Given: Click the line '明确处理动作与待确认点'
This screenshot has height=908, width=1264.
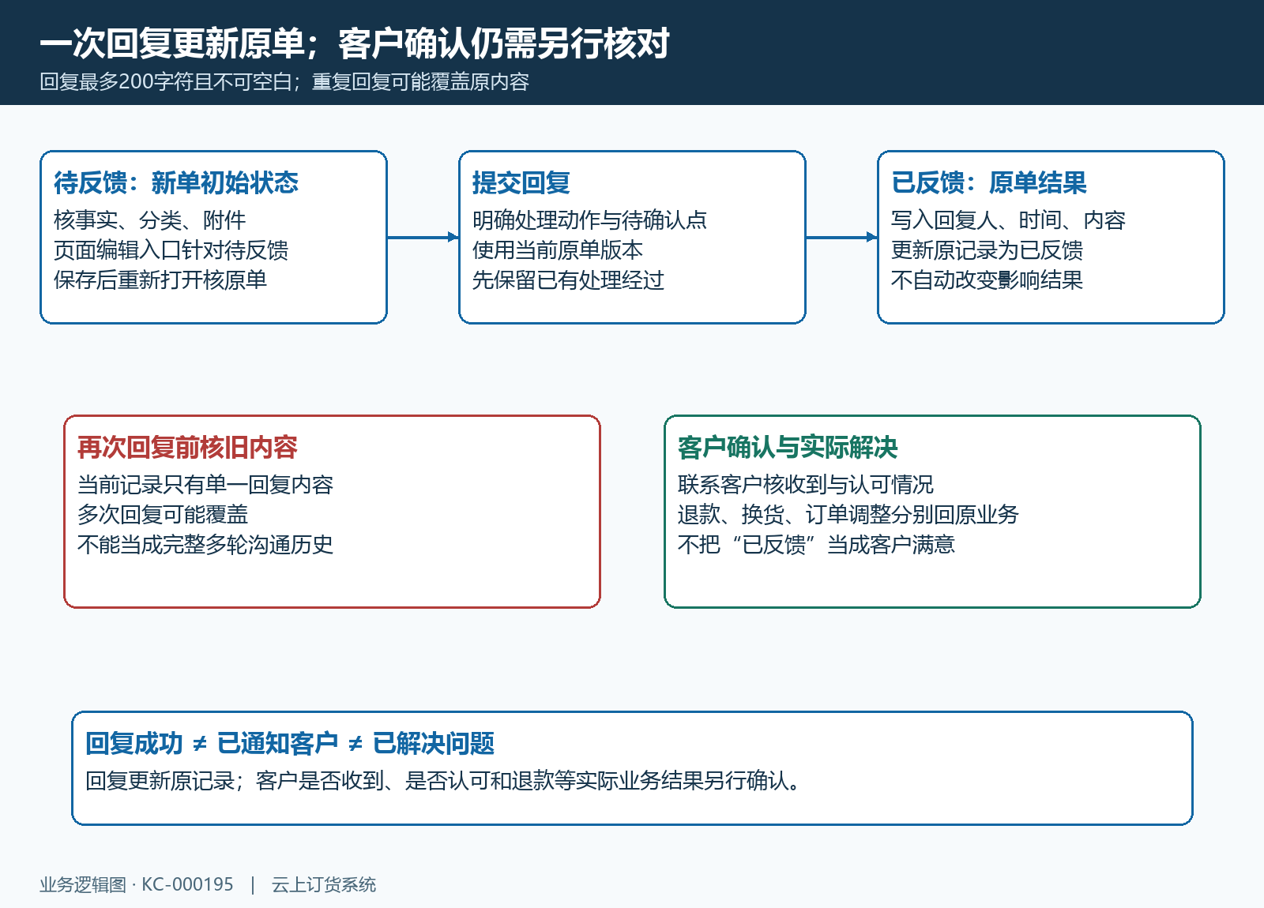Looking at the screenshot, I should click(x=589, y=220).
